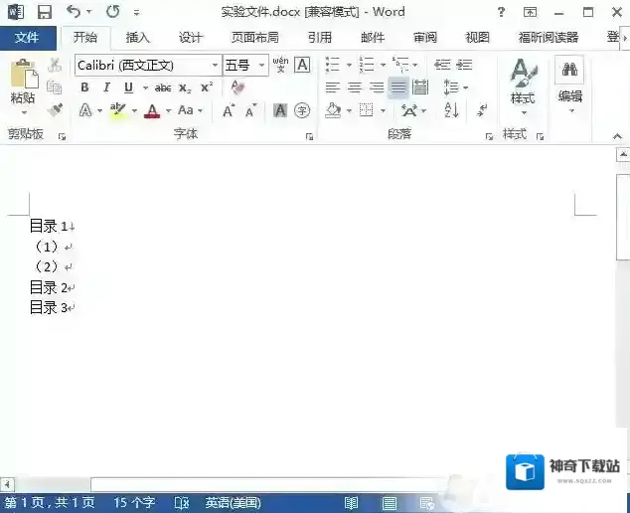Click the Find and Edit (编辑) binoculars icon
Image resolution: width=630 pixels, height=513 pixels.
[x=569, y=82]
